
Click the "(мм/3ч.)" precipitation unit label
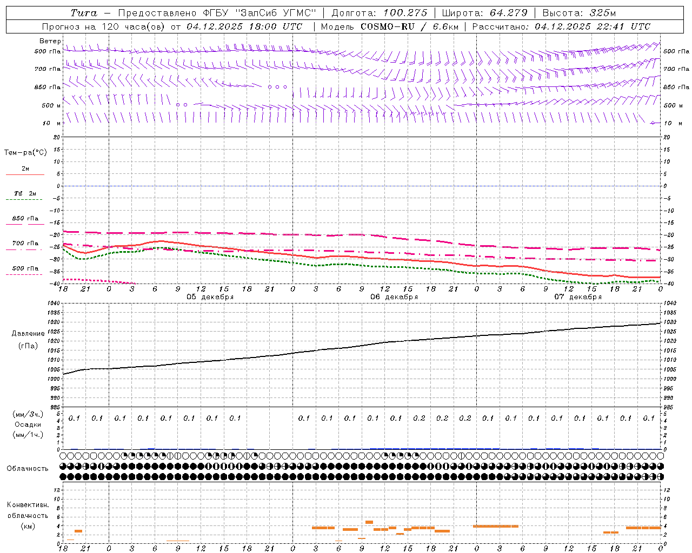[28, 414]
